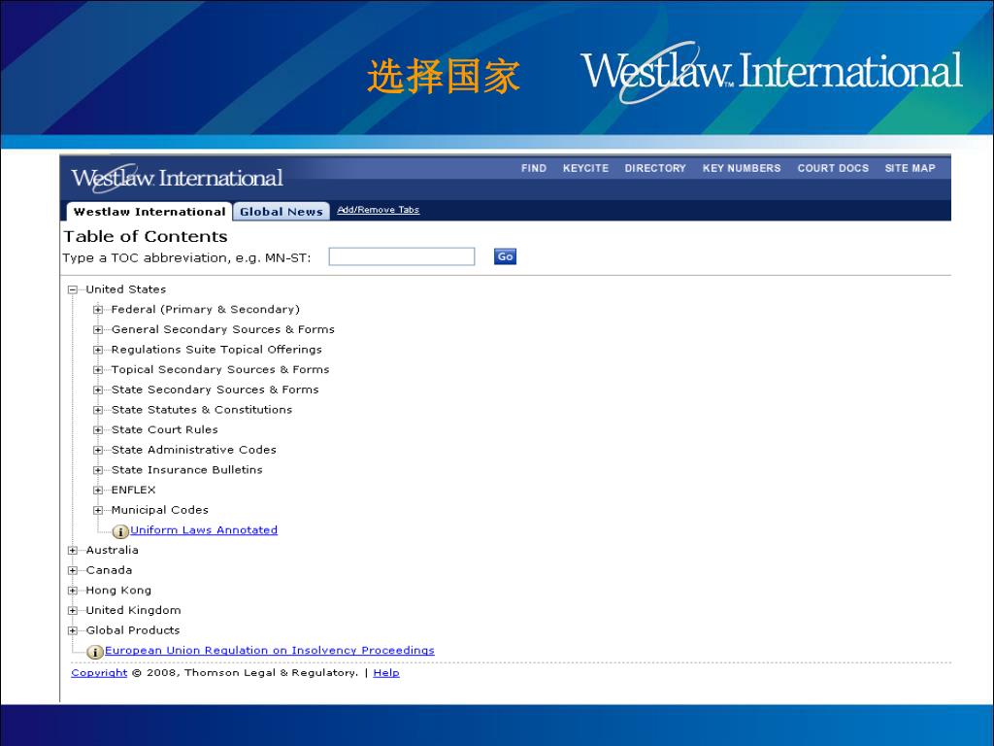Expand the ENFLEX node
994x746 pixels.
(98, 491)
